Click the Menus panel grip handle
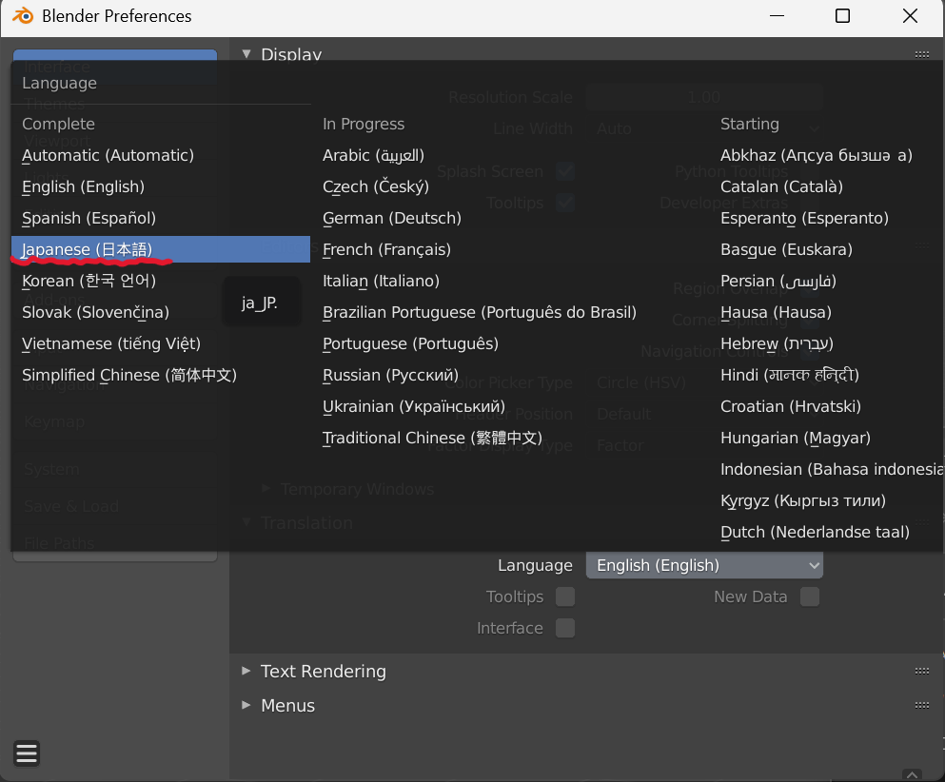 [x=920, y=705]
